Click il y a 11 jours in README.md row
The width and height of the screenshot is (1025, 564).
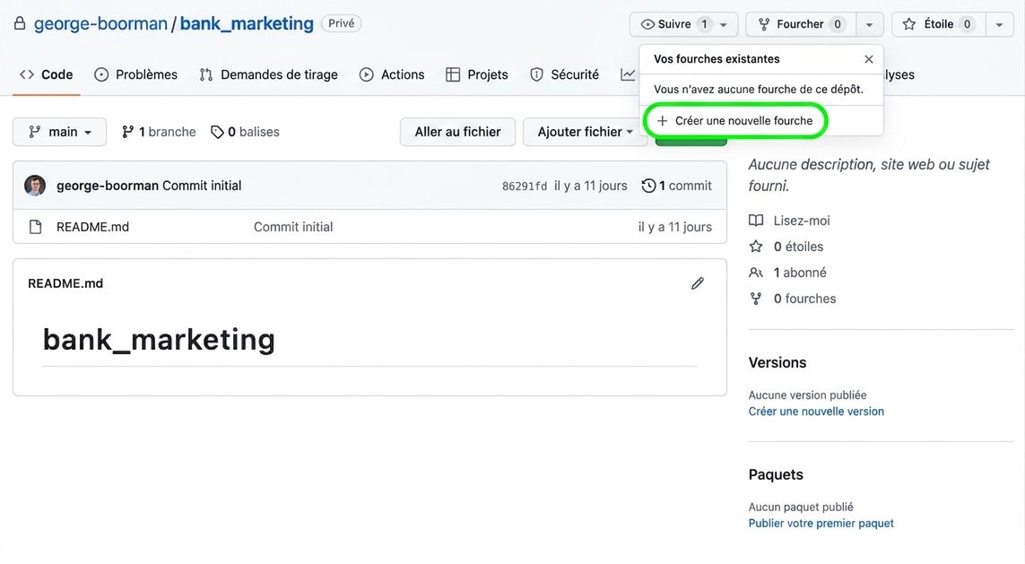[675, 227]
